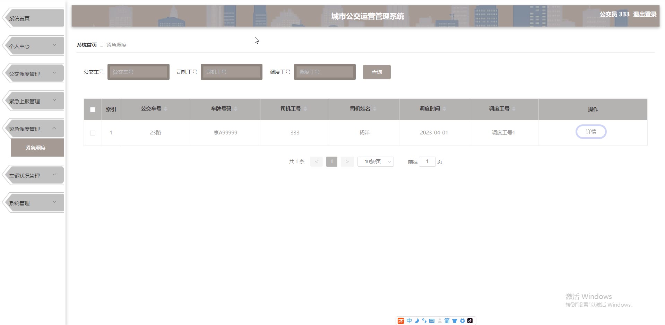Expand the 系统管理 menu arrow
665x325 pixels.
(x=54, y=202)
